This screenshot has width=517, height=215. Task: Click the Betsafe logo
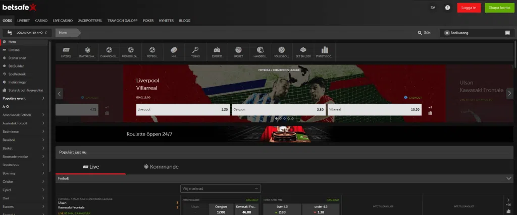[x=20, y=7]
